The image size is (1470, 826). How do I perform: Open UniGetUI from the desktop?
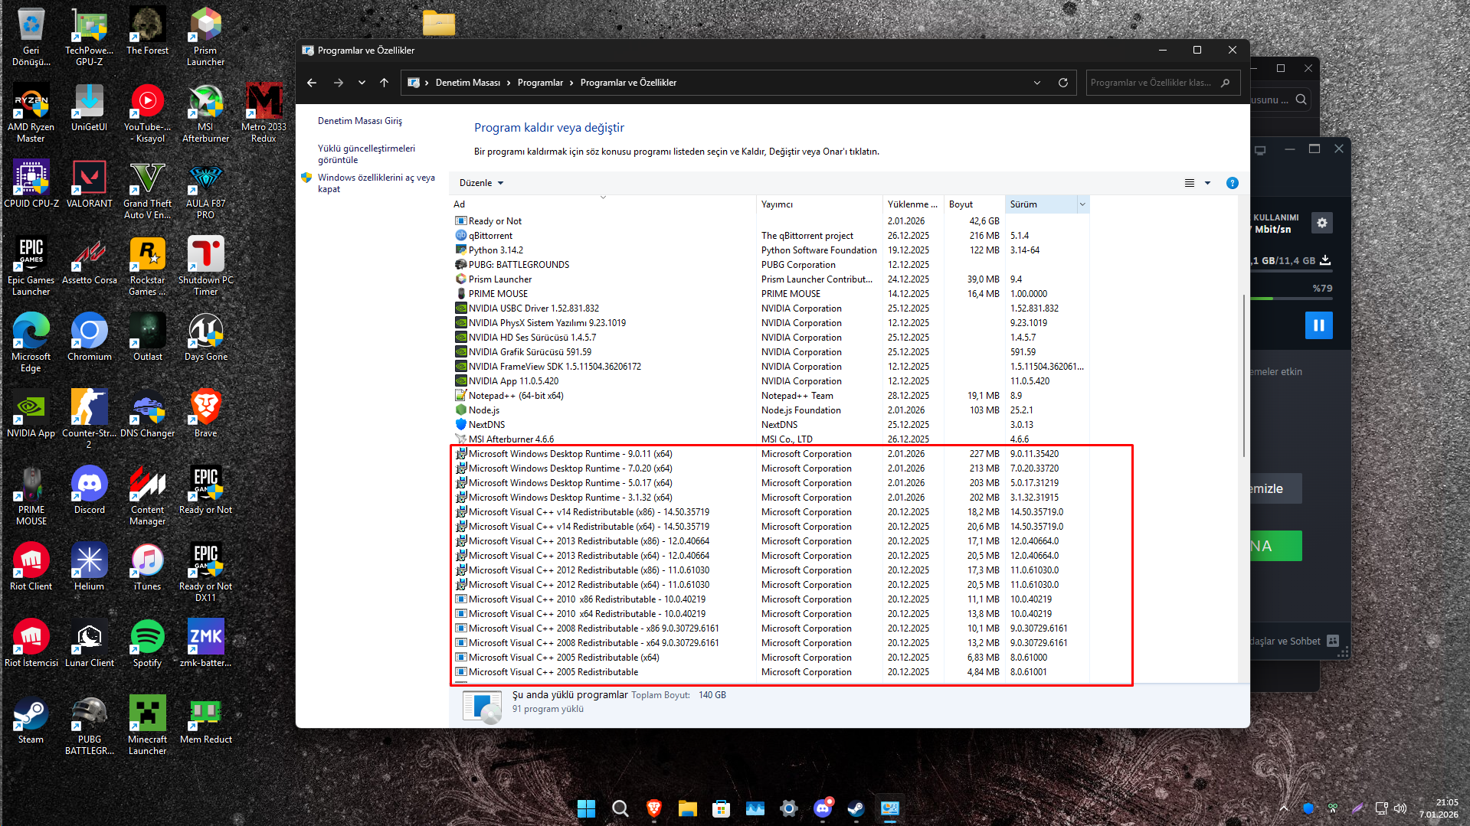90,107
